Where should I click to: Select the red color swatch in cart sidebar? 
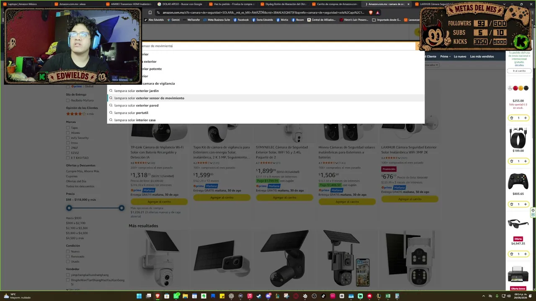click(515, 88)
